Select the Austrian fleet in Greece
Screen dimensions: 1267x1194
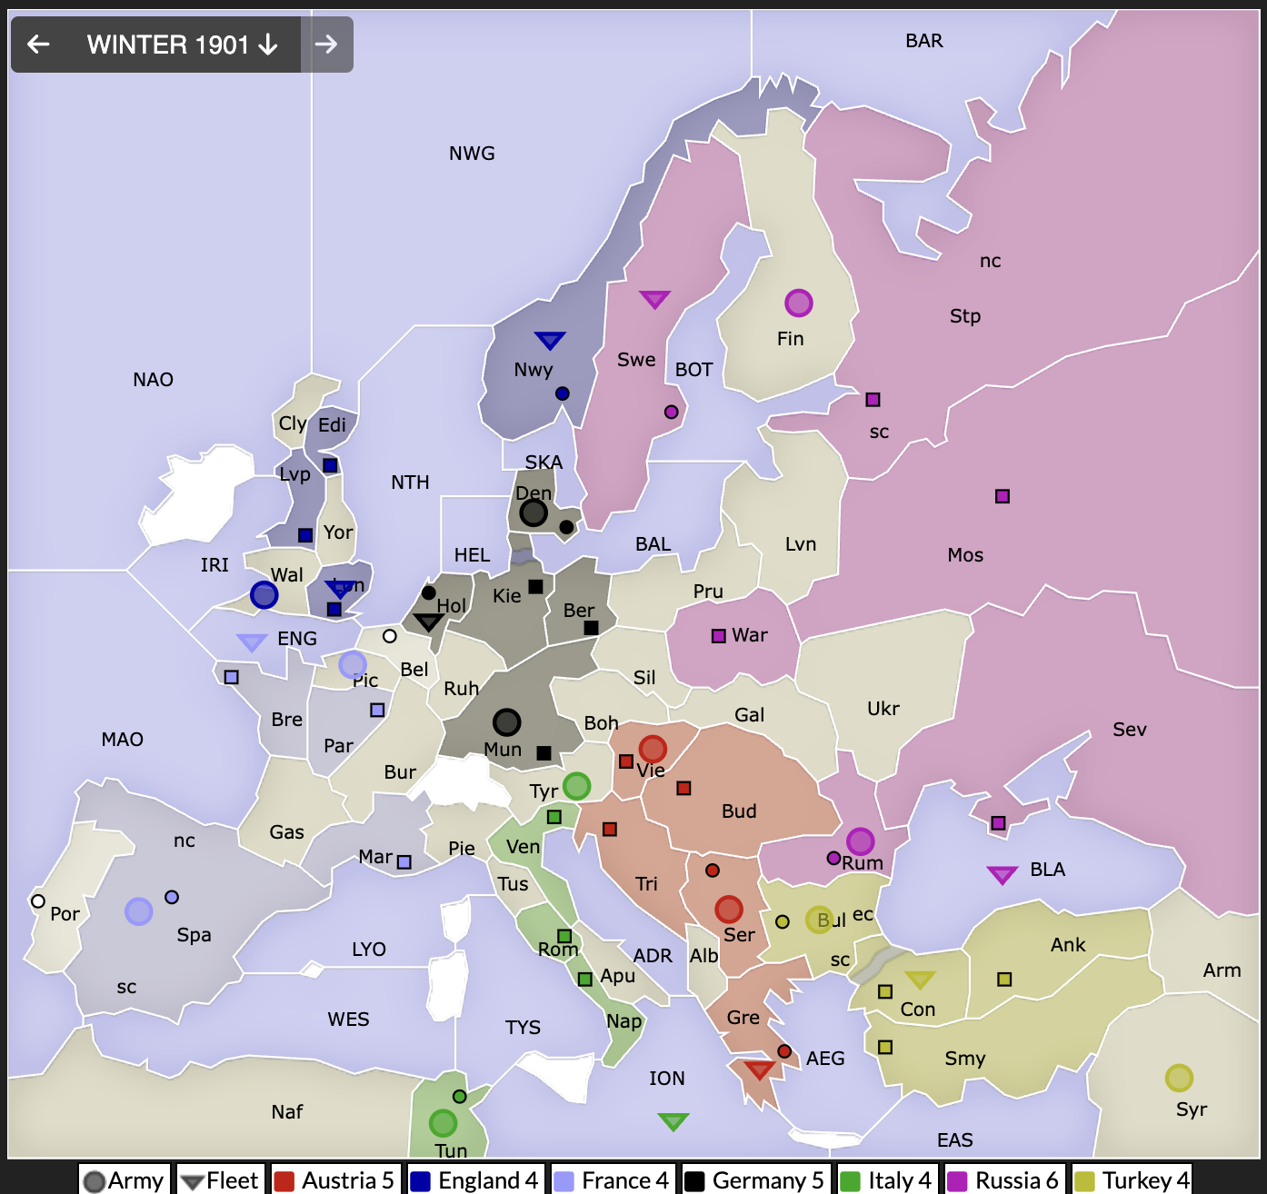click(759, 1070)
